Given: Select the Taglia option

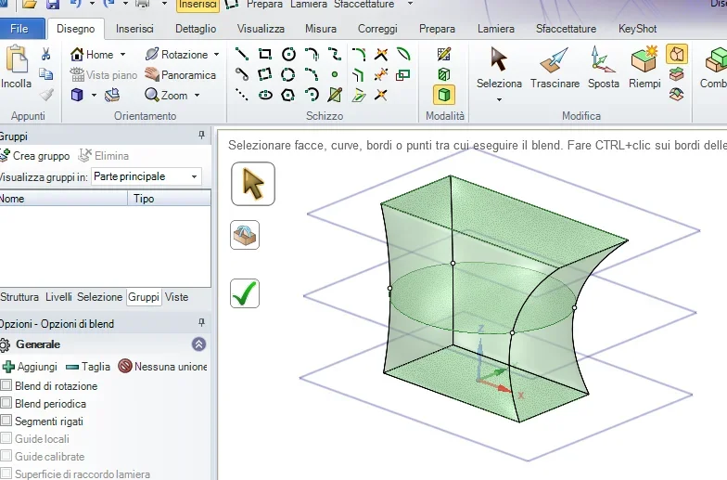Looking at the screenshot, I should click(x=88, y=367).
